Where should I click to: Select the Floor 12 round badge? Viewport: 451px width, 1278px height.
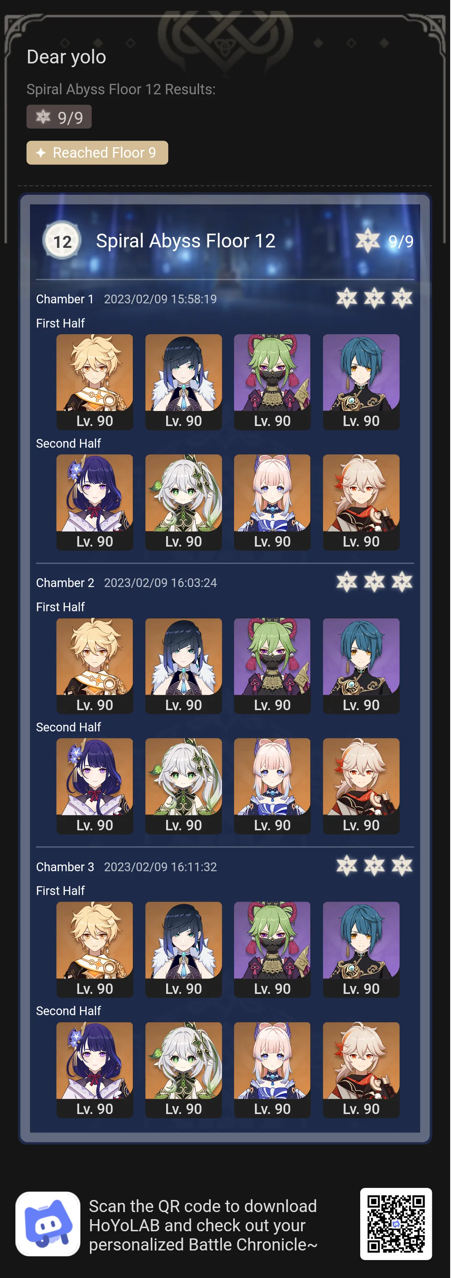pos(62,241)
